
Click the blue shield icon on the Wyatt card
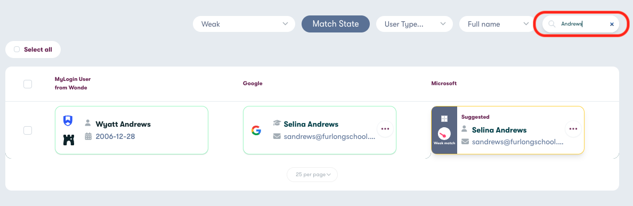68,120
